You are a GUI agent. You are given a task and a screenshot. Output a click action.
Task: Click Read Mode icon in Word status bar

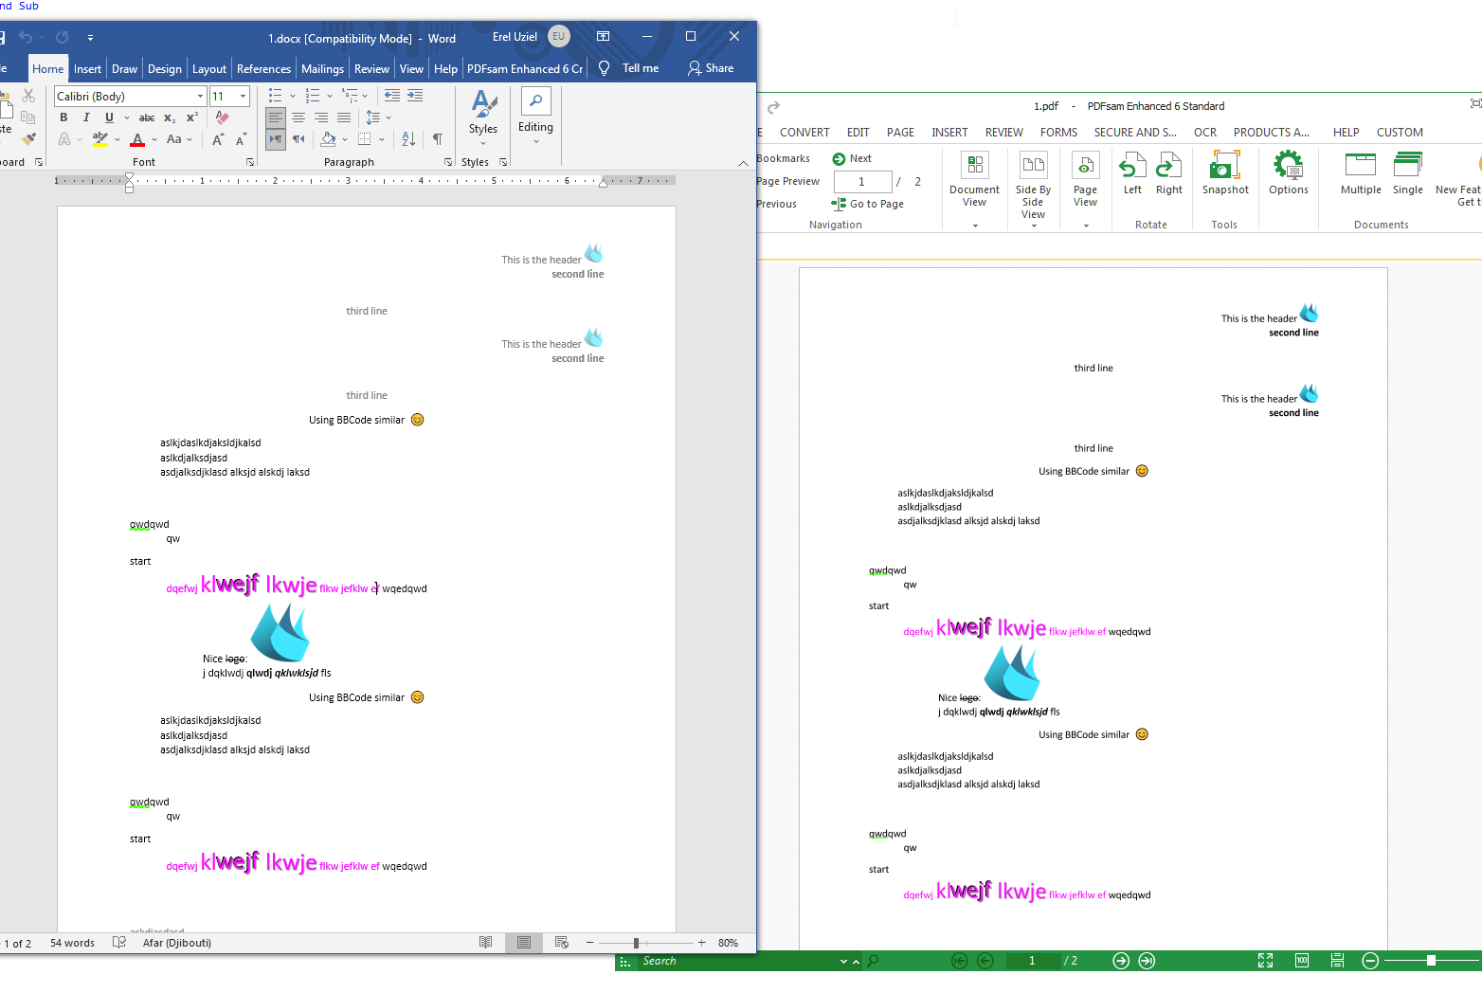point(486,943)
